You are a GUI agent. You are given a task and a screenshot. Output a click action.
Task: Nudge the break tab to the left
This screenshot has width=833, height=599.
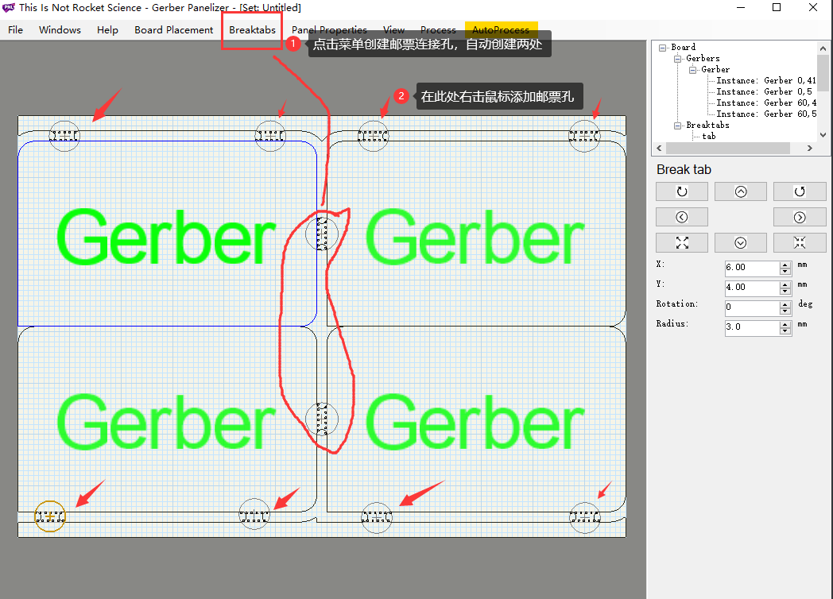pyautogui.click(x=681, y=216)
